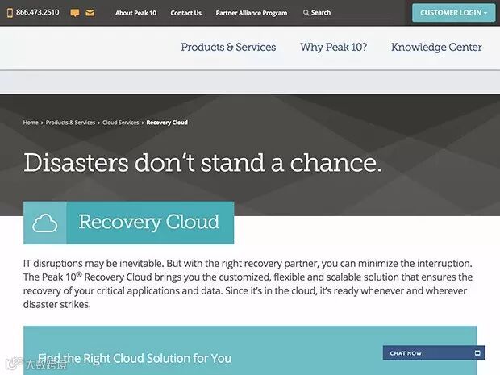Open the About Peak 10 link
This screenshot has width=500, height=375.
[135, 13]
